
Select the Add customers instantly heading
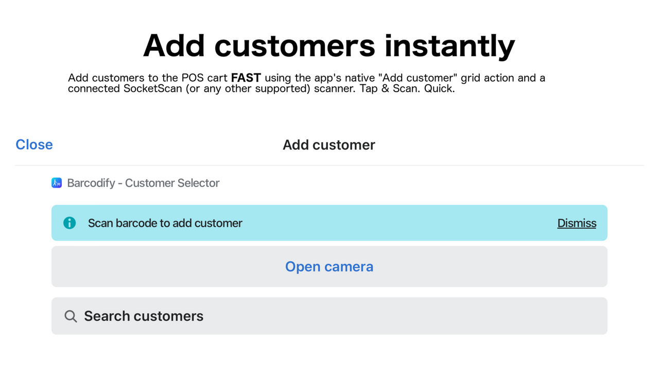point(329,45)
